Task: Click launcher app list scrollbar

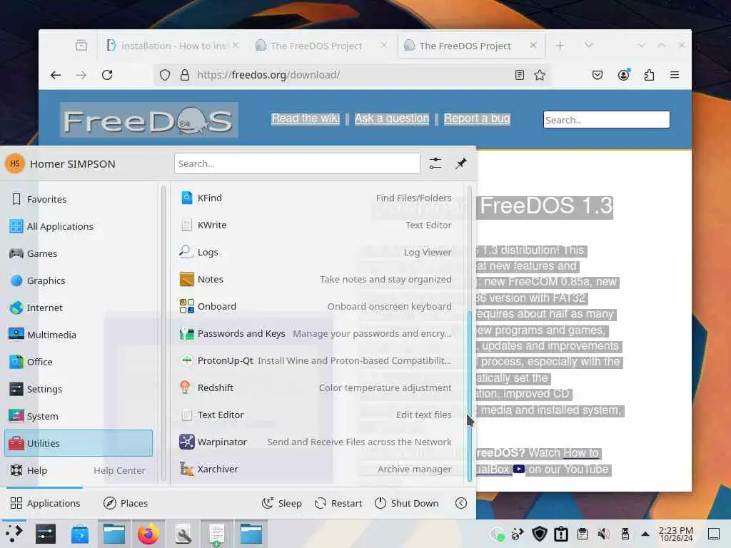Action: (470, 396)
